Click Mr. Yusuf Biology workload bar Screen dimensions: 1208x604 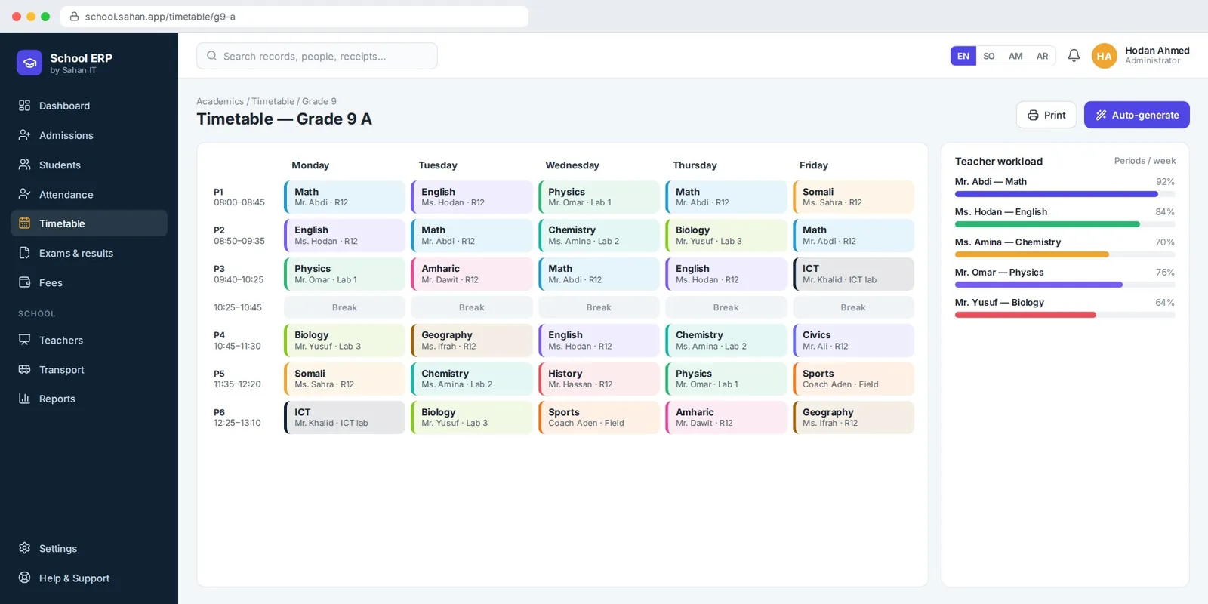[1065, 315]
